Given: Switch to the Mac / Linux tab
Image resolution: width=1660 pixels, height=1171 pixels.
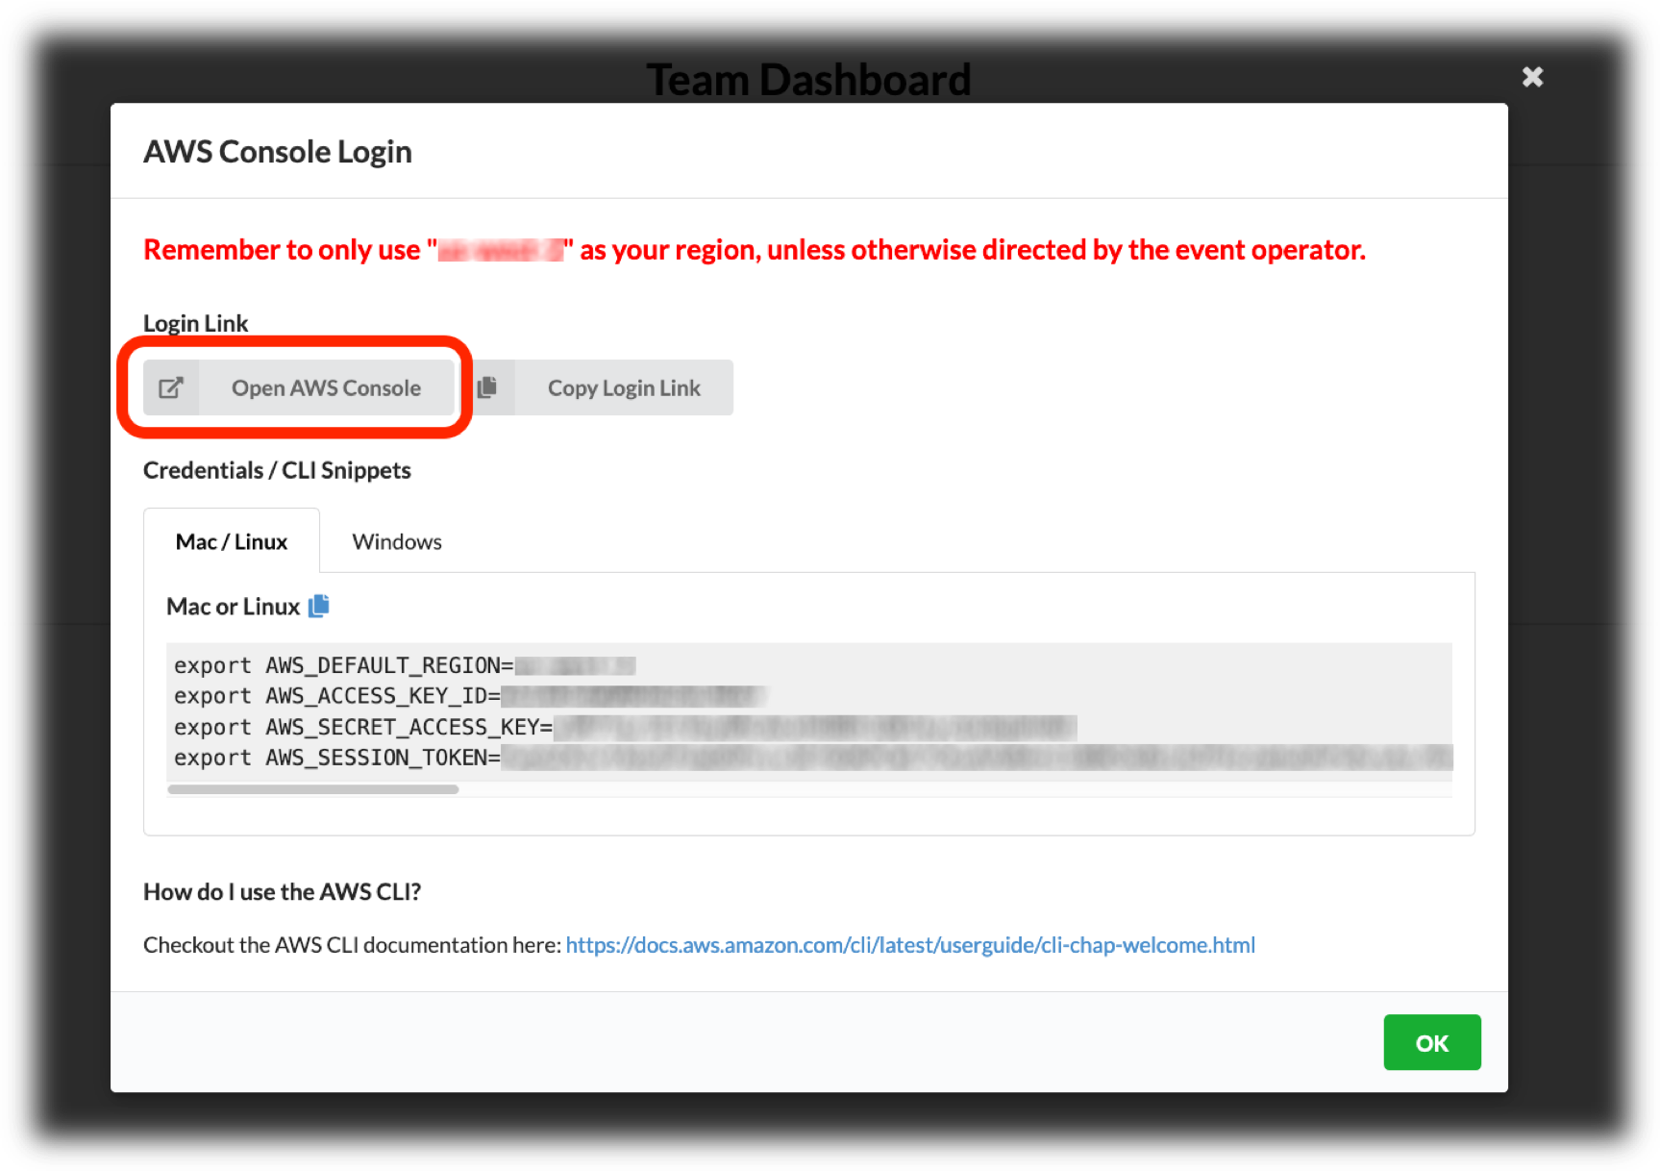Looking at the screenshot, I should (x=232, y=541).
